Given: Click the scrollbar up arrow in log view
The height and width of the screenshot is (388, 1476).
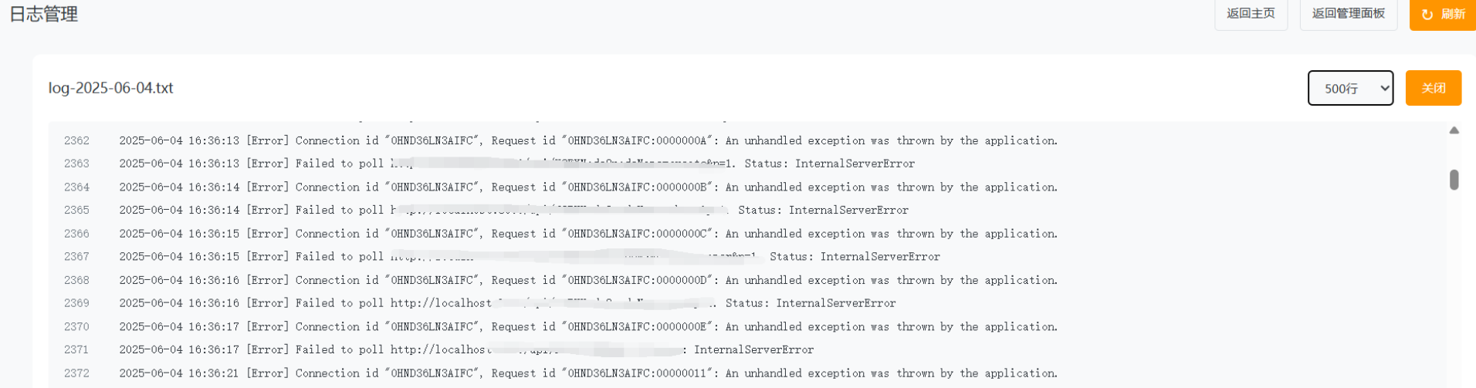Looking at the screenshot, I should click(1454, 130).
